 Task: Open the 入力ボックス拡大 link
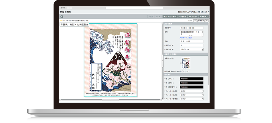(x=186, y=38)
